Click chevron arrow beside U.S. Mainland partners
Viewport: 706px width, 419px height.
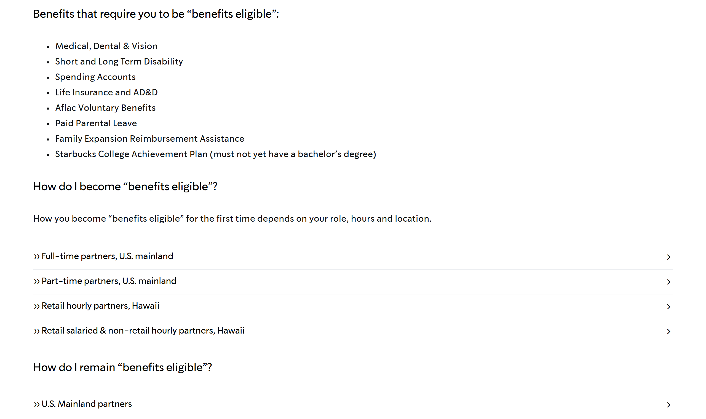(x=668, y=405)
